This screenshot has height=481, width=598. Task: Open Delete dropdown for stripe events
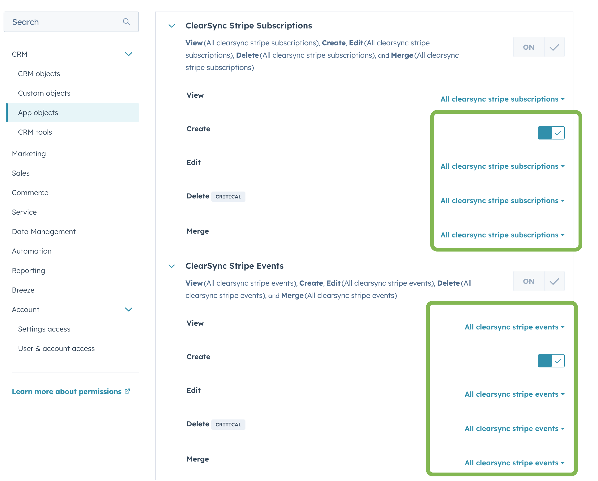pyautogui.click(x=514, y=428)
